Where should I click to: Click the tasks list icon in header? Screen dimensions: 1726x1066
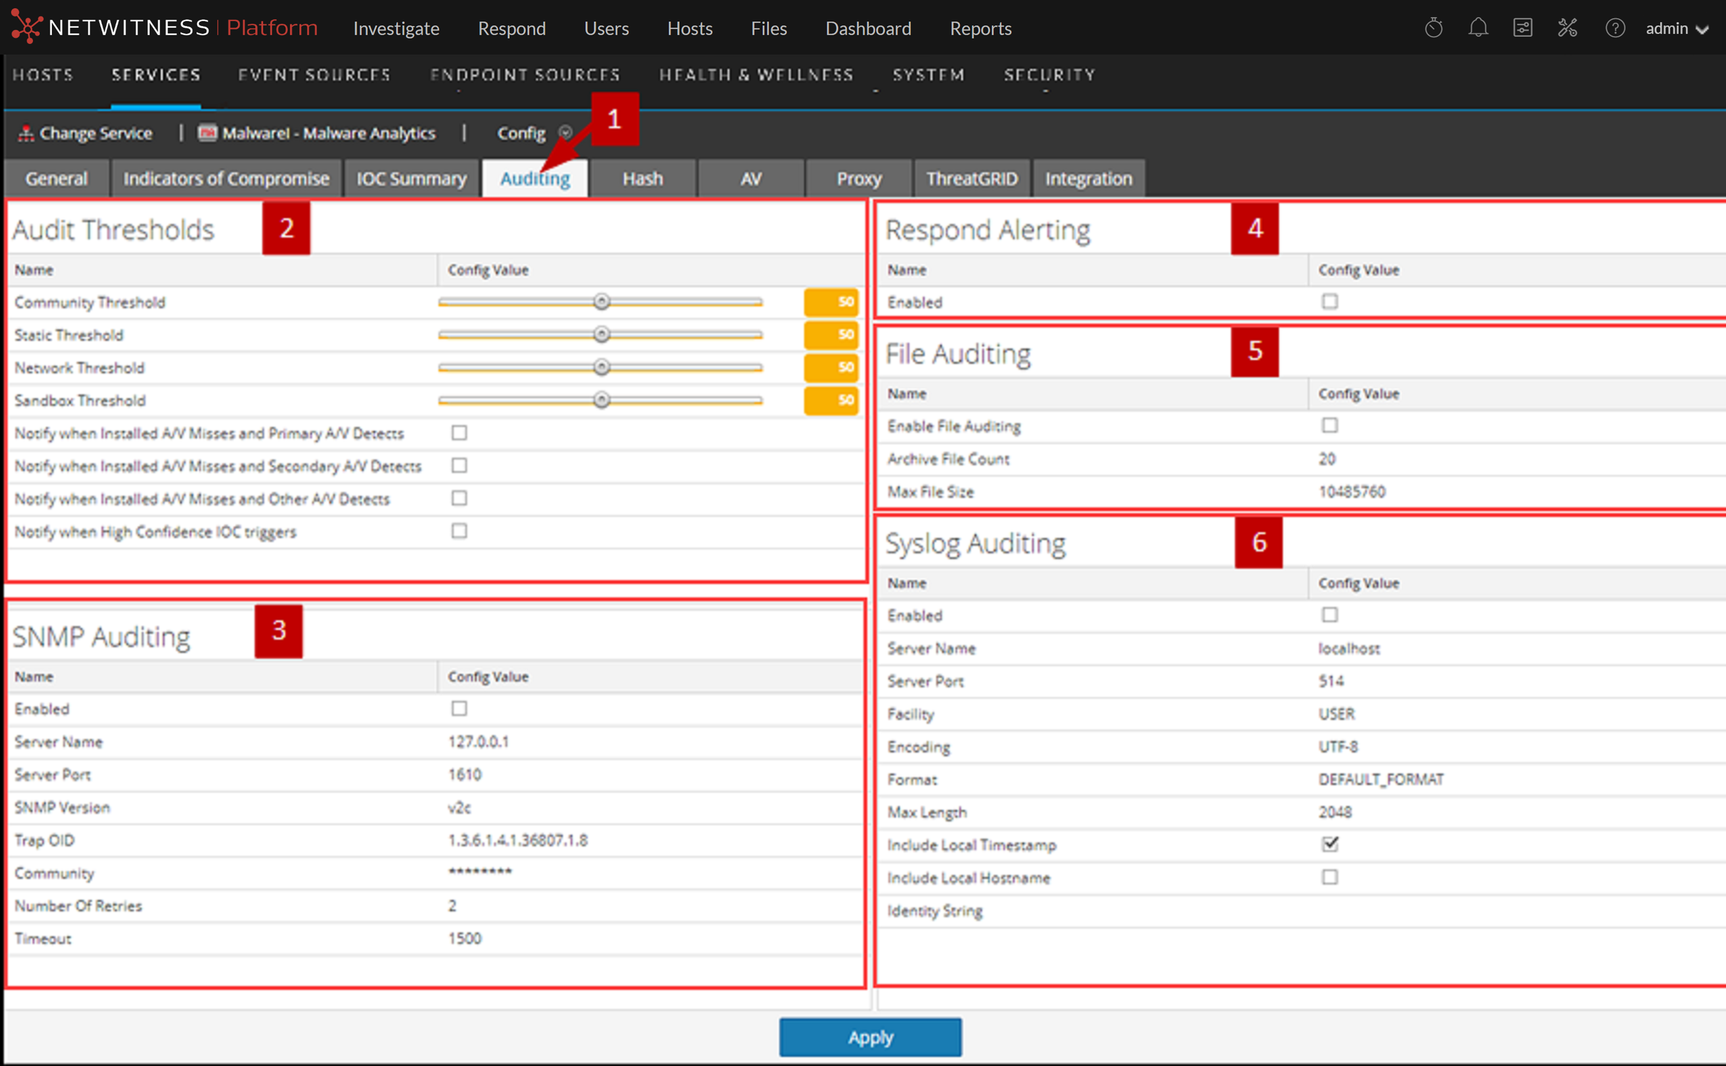(1522, 28)
